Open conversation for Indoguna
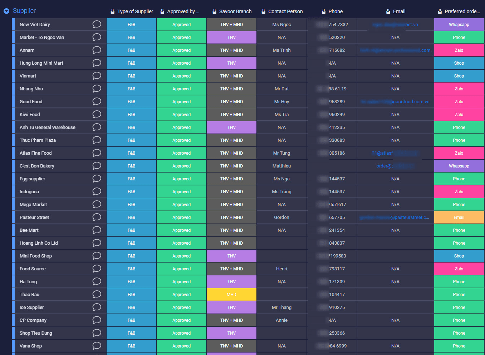The width and height of the screenshot is (485, 355). (97, 191)
